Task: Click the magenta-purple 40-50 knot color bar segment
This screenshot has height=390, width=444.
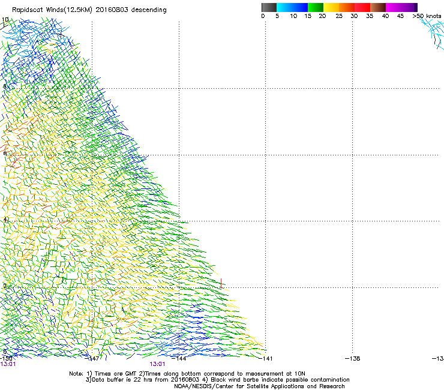Action: point(401,7)
